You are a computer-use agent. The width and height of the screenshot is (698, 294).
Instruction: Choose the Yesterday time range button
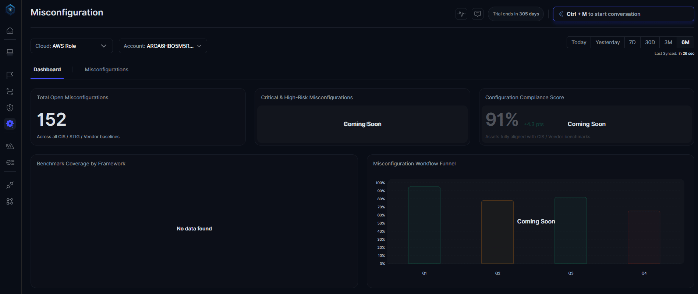(x=607, y=42)
